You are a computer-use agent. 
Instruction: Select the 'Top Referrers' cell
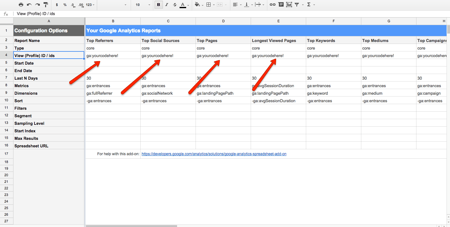[113, 40]
